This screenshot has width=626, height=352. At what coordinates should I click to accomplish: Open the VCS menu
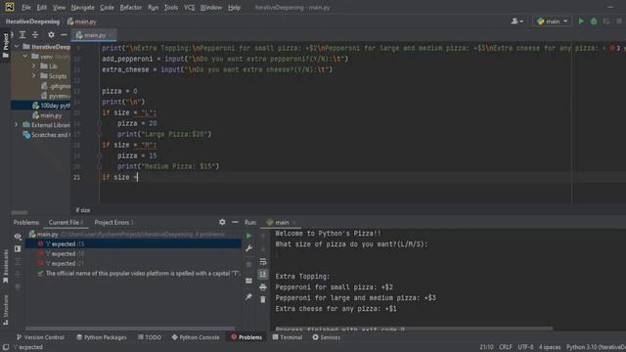[x=189, y=7]
